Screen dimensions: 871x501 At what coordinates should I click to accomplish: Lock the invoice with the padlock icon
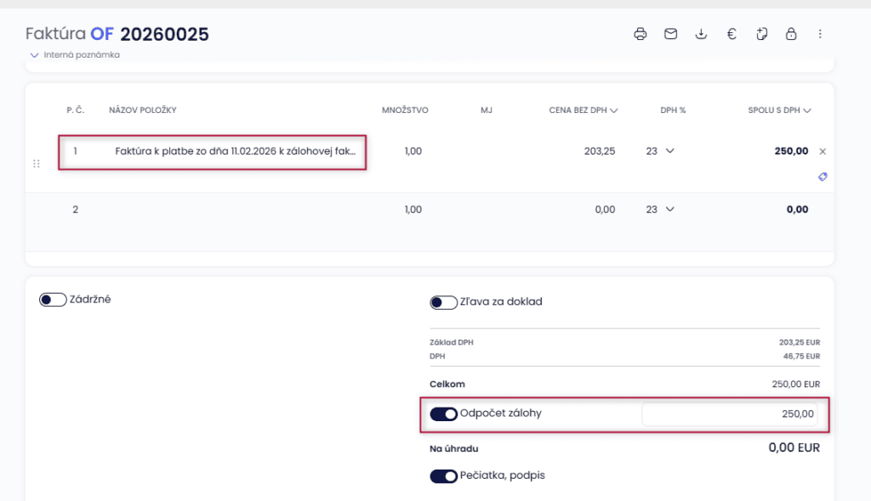click(791, 34)
